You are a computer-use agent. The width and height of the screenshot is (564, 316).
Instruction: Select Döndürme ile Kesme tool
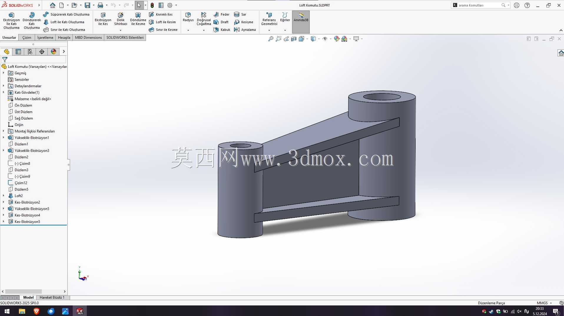point(138,19)
